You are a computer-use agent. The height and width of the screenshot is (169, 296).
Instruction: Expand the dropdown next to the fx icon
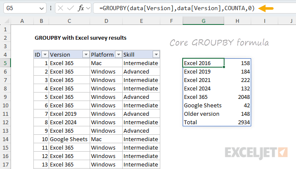pos(88,8)
